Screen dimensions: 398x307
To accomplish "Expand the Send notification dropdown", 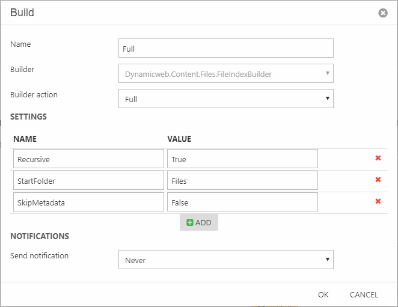I will pyautogui.click(x=225, y=260).
